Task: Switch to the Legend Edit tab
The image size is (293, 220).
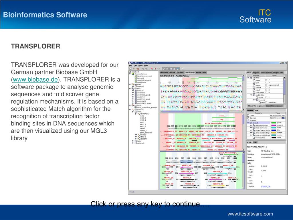Action: (256, 111)
